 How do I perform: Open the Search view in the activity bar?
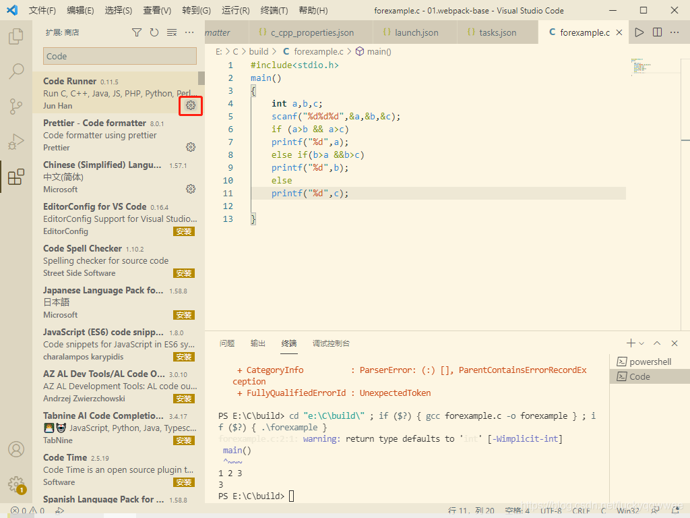pyautogui.click(x=16, y=71)
